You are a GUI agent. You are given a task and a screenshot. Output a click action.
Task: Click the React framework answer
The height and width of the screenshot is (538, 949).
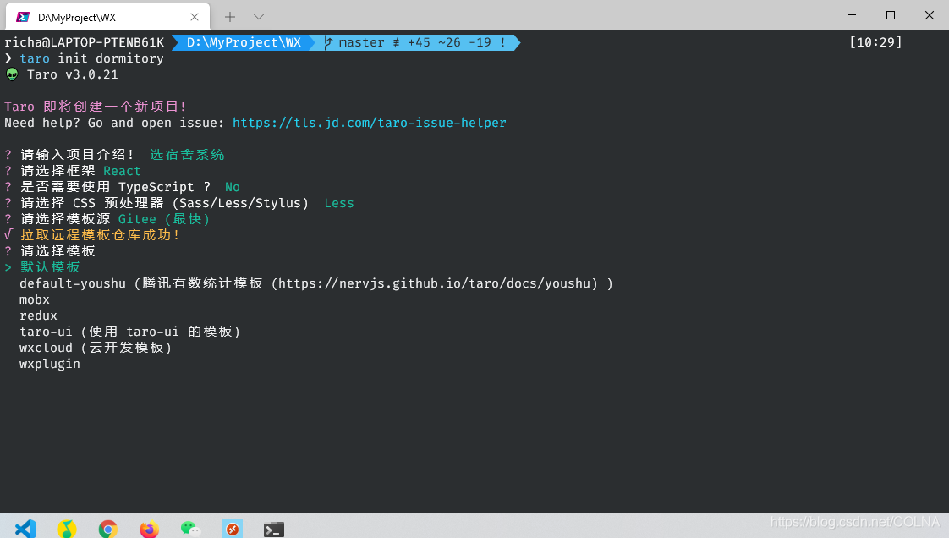point(122,171)
